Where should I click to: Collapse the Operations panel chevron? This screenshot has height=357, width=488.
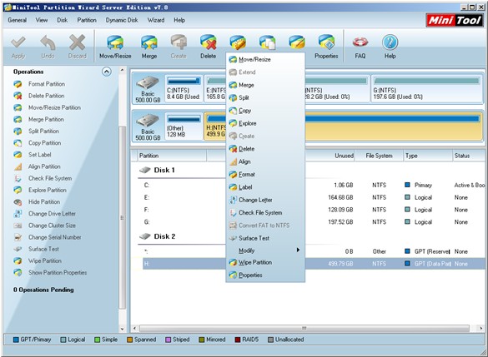click(x=107, y=72)
